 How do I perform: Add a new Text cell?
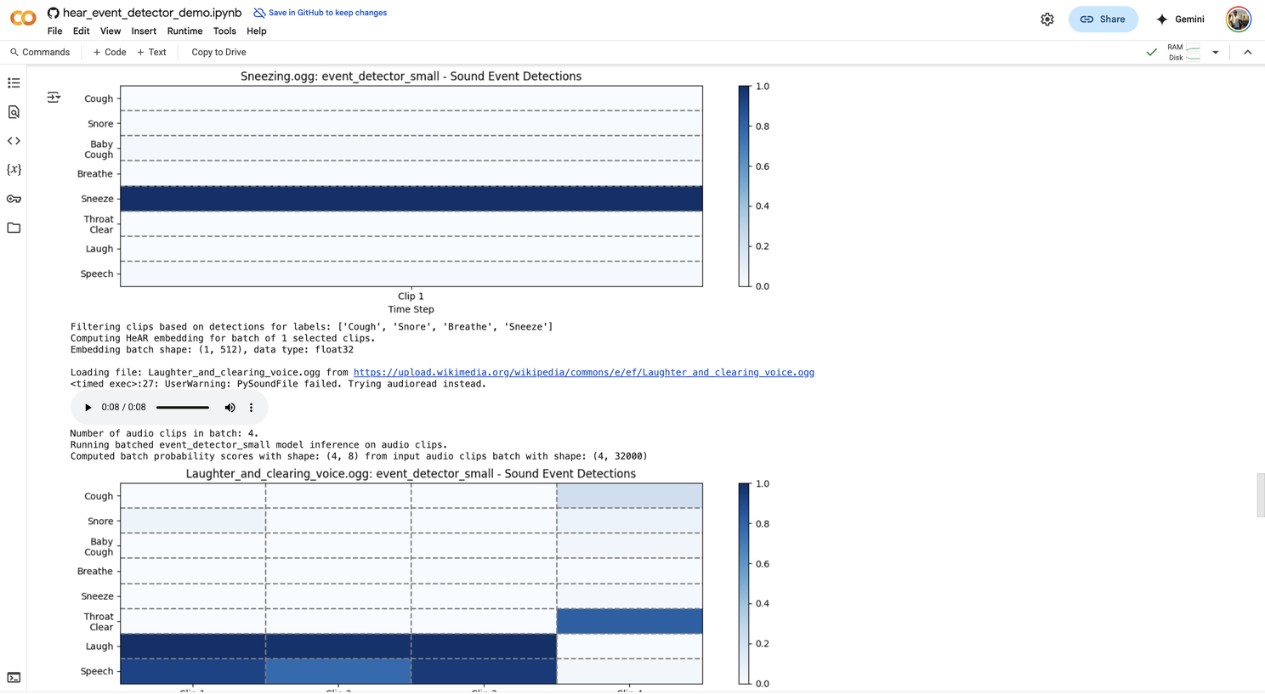[x=152, y=53]
